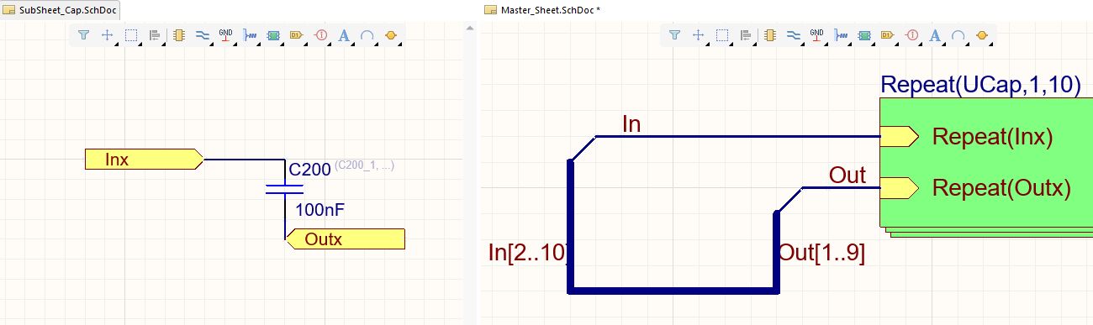
Task: Select Place Wire tool in SubSheet_Cap toolbar
Action: click(202, 35)
